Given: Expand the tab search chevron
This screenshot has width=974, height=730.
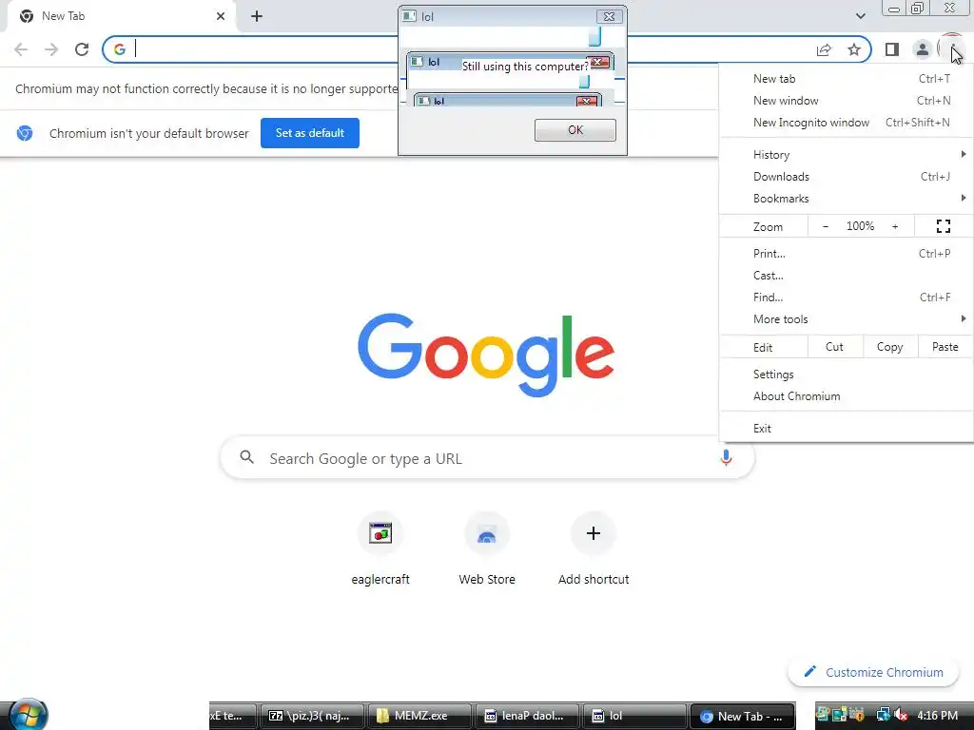Looking at the screenshot, I should point(860,16).
